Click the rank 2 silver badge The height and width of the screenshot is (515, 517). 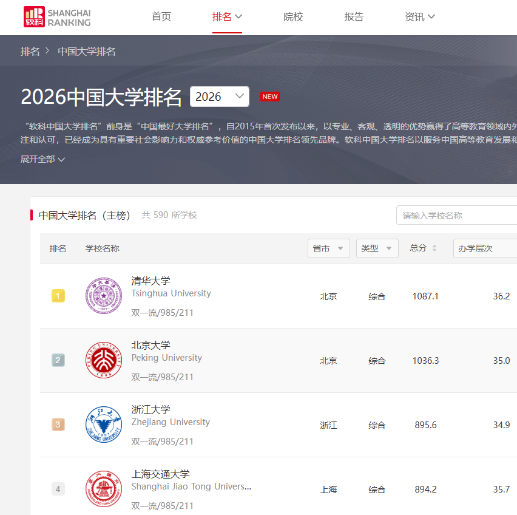(x=58, y=360)
